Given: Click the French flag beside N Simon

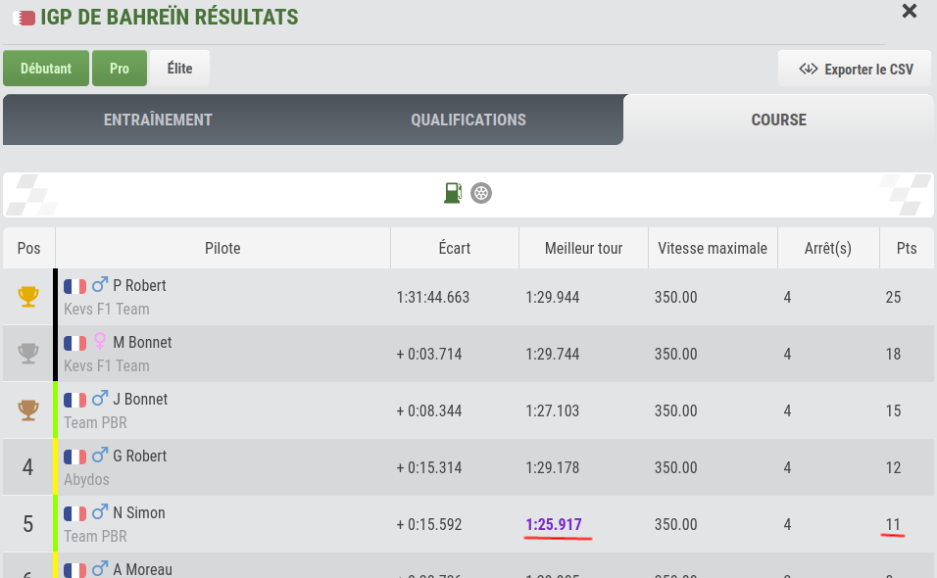Looking at the screenshot, I should [75, 513].
